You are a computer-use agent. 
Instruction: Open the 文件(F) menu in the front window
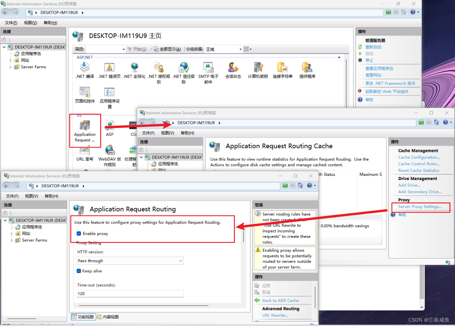click(x=12, y=196)
